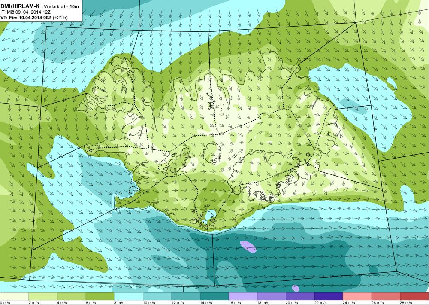Click the dark green 6–8 m/s legend swatch
The height and width of the screenshot is (305, 429).
(x=100, y=296)
